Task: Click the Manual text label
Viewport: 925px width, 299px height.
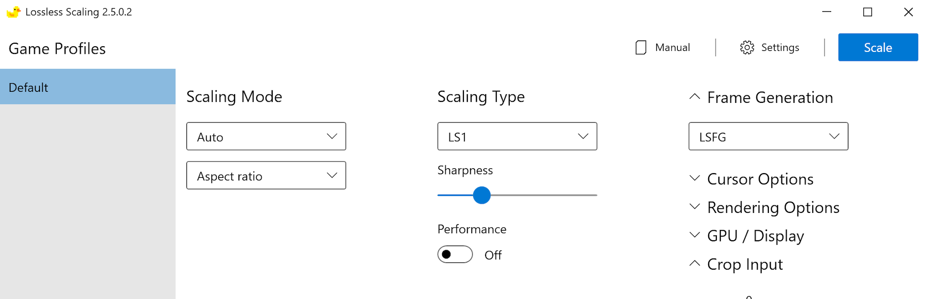Action: [x=673, y=48]
